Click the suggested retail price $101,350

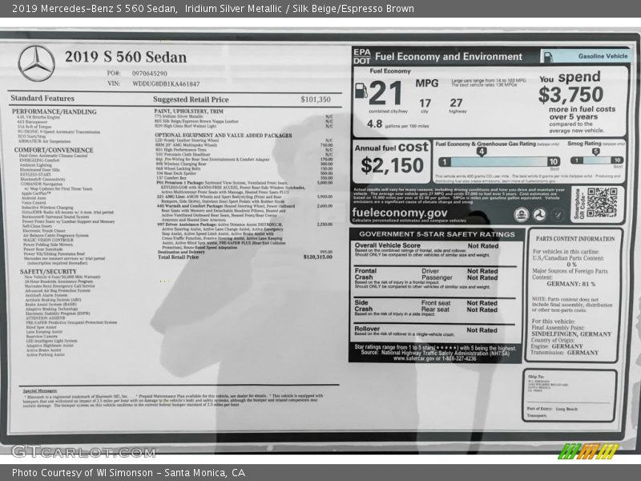coord(316,99)
